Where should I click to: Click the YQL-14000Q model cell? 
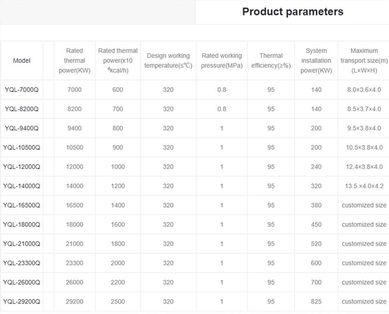tap(22, 186)
